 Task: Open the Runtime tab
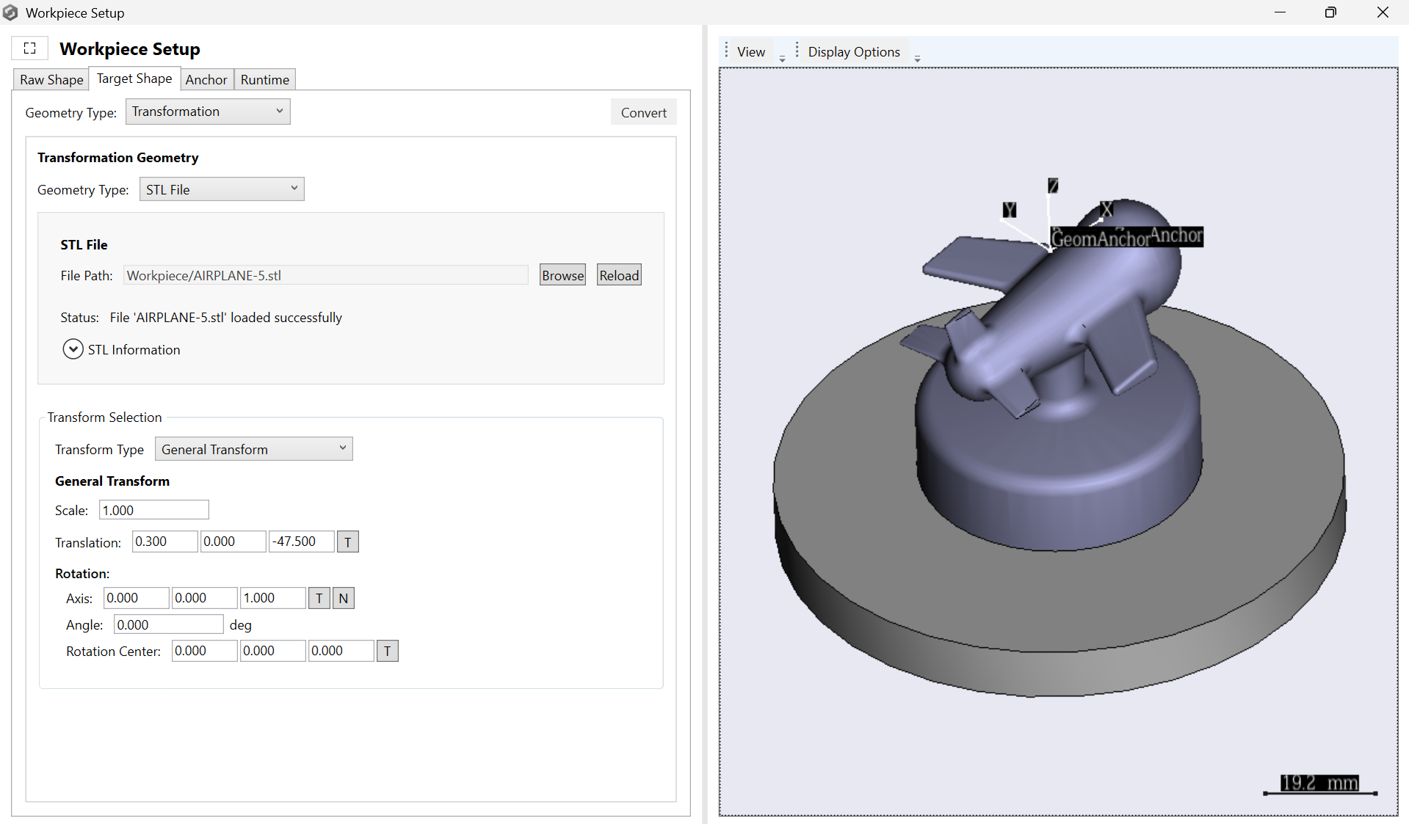pos(264,79)
